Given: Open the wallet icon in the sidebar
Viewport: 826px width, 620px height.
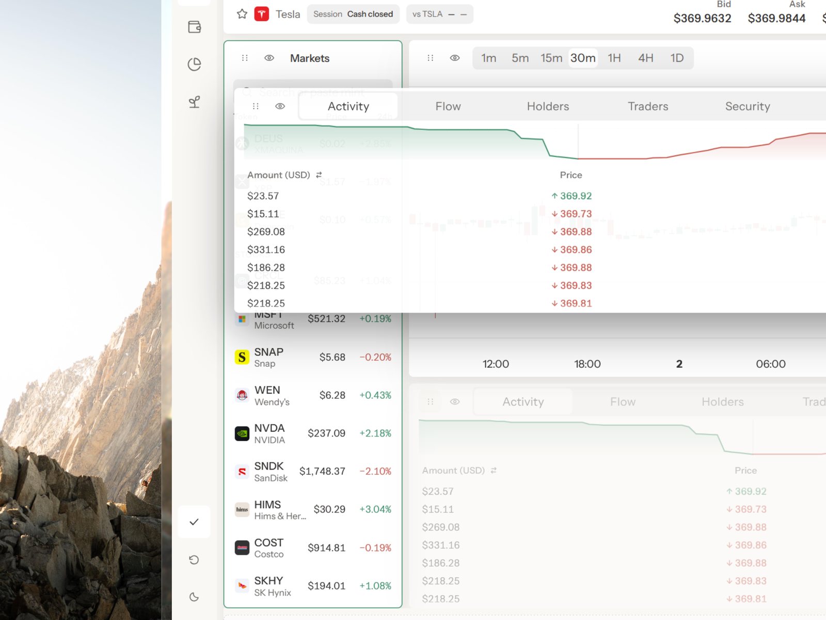Looking at the screenshot, I should tap(194, 27).
